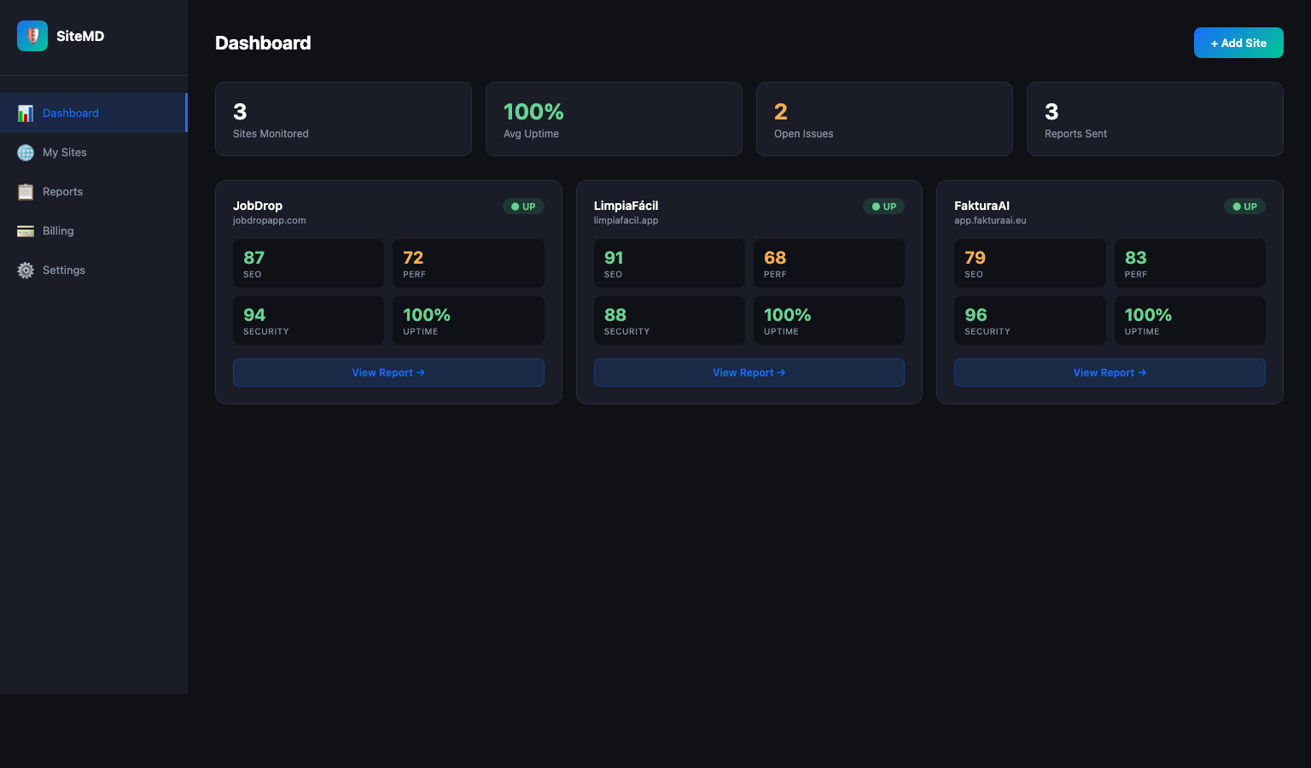This screenshot has height=768, width=1311.
Task: View Report for LimpiaFácil
Action: [749, 372]
